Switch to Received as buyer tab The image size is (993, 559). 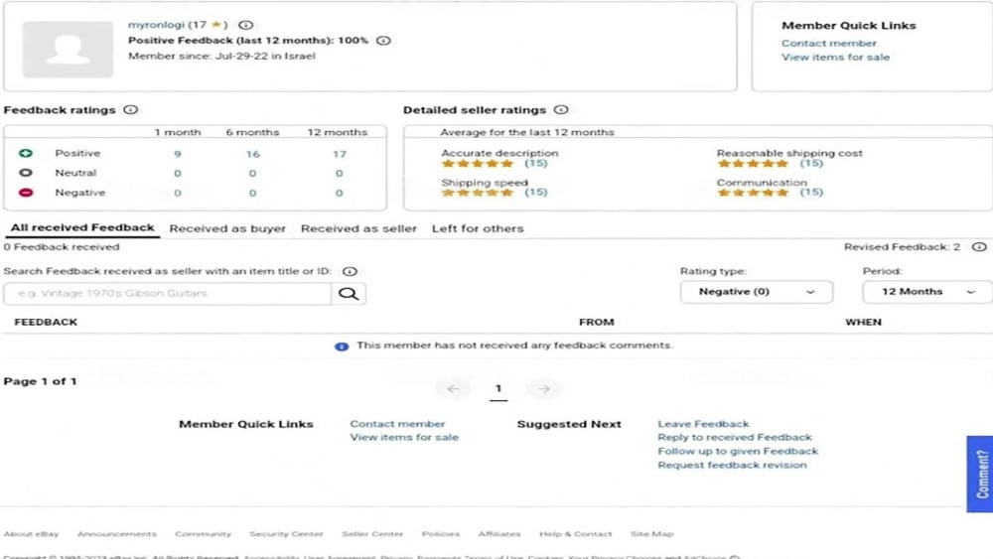[227, 228]
